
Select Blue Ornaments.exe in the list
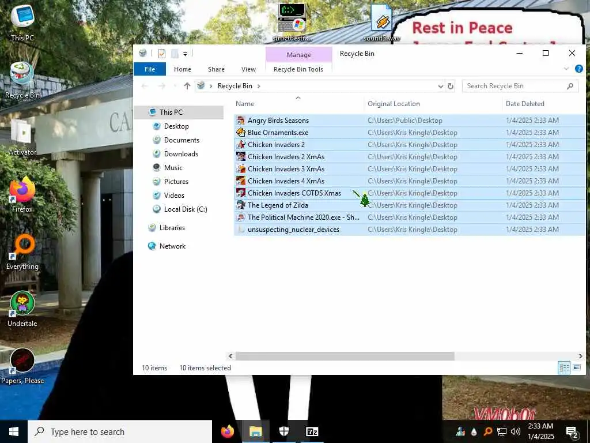point(410,133)
